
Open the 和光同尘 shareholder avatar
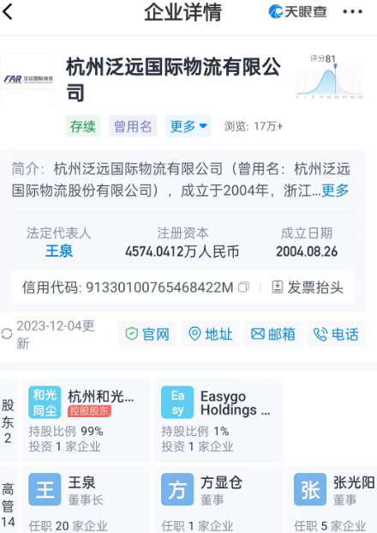pyautogui.click(x=45, y=403)
